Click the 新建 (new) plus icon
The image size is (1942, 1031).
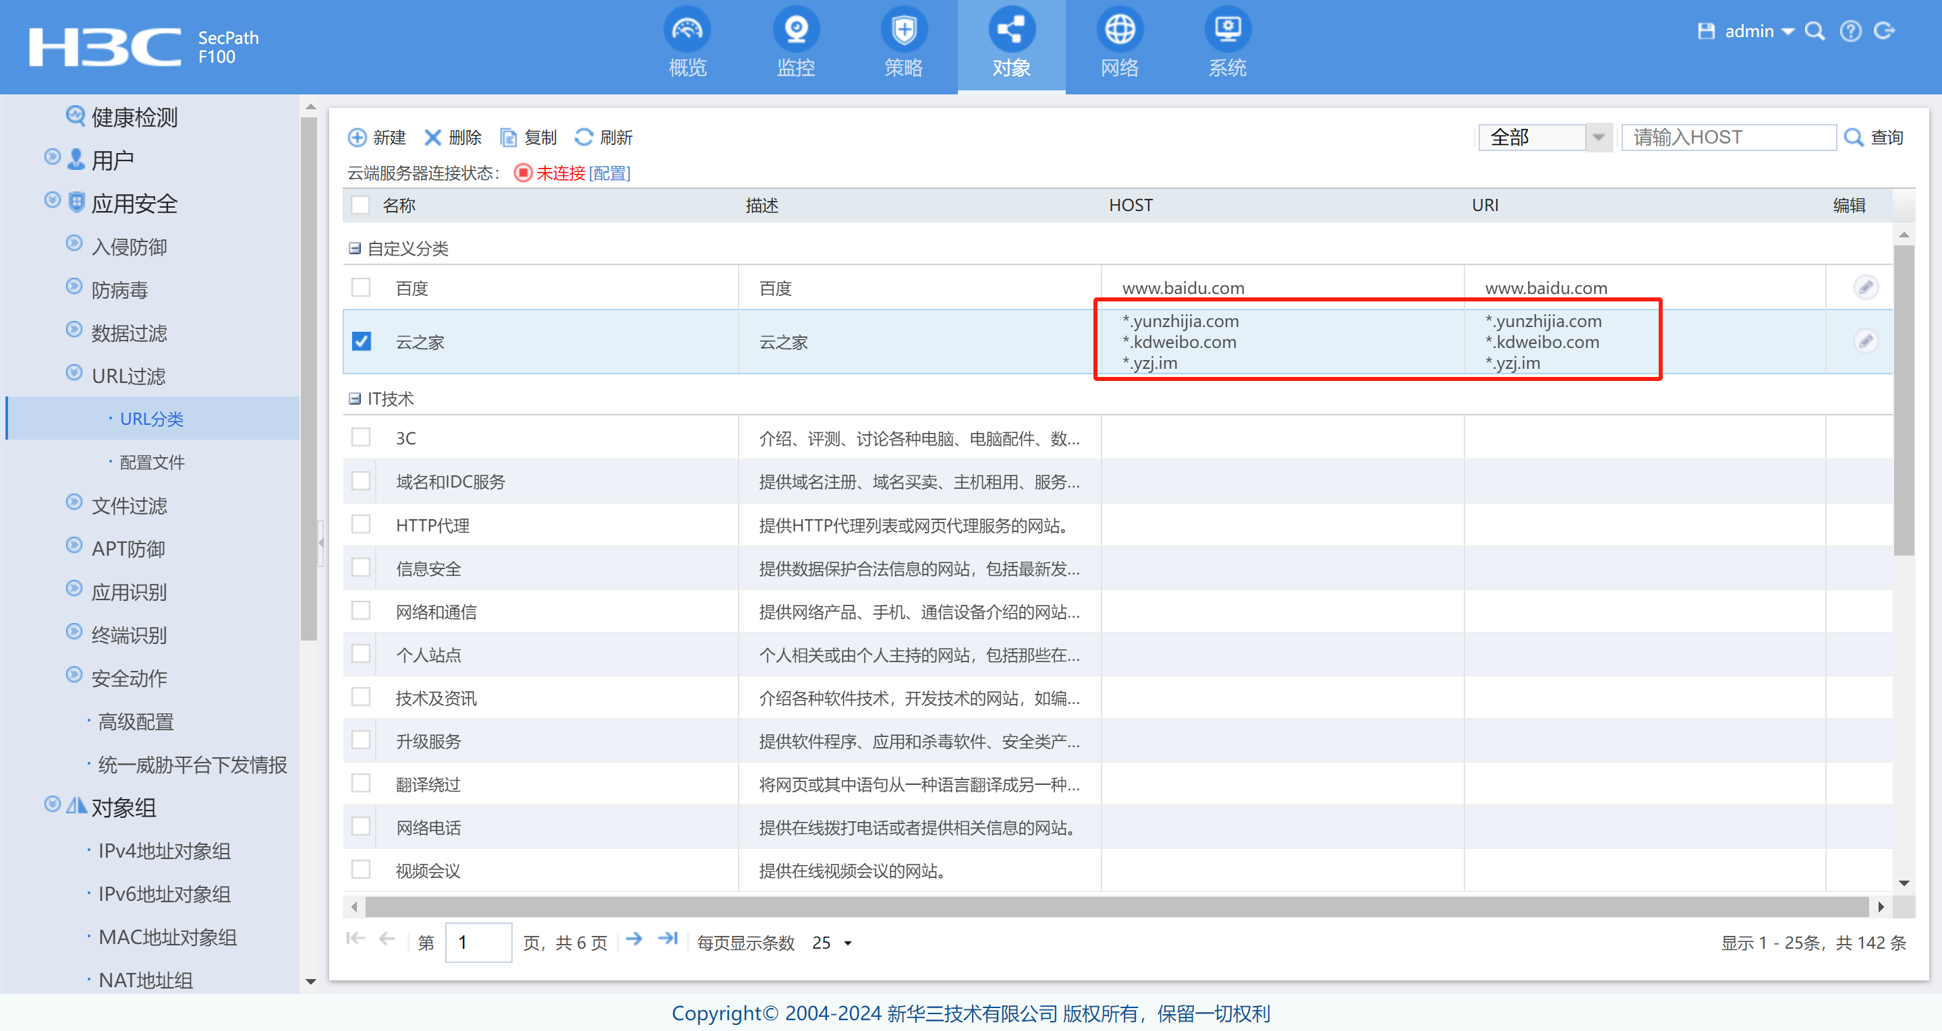pos(357,137)
